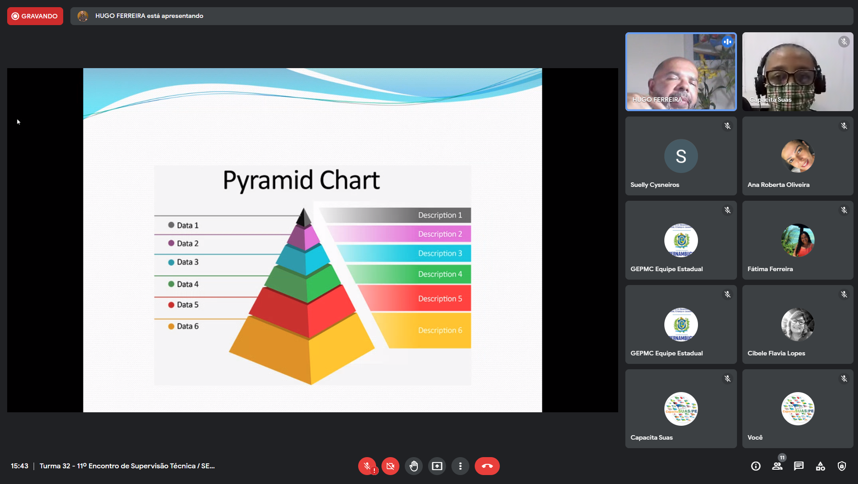Open the three-dot more options menu
Image resolution: width=858 pixels, height=484 pixels.
tap(460, 466)
